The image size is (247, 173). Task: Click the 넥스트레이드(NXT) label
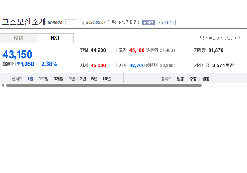coord(218,38)
